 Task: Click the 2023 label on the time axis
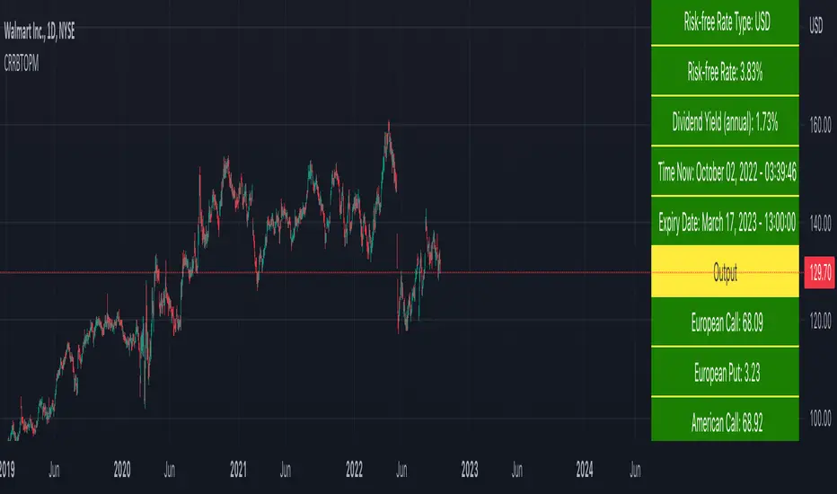(x=469, y=470)
